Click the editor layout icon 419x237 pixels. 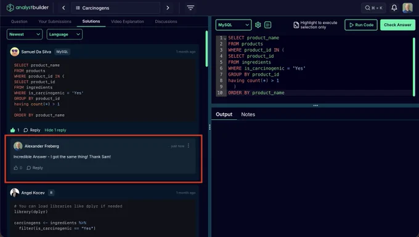point(268,25)
